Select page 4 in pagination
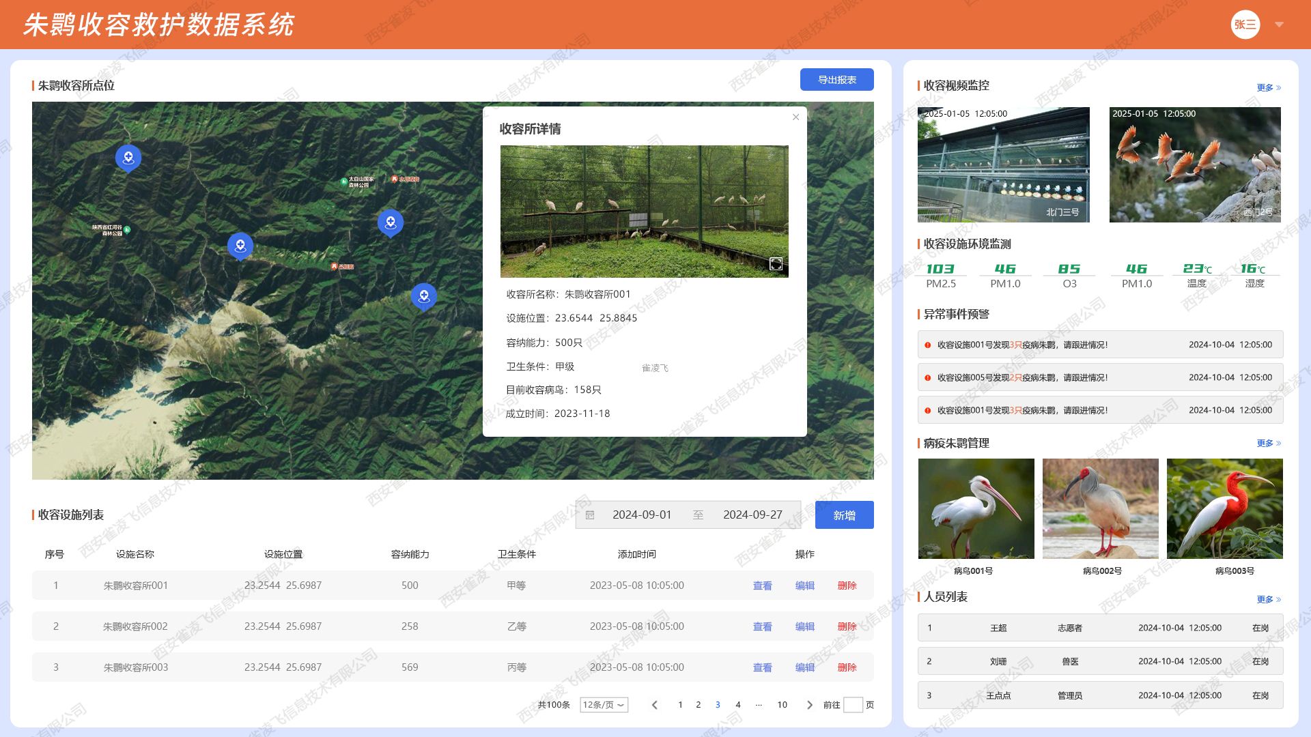The width and height of the screenshot is (1311, 737). tap(737, 705)
